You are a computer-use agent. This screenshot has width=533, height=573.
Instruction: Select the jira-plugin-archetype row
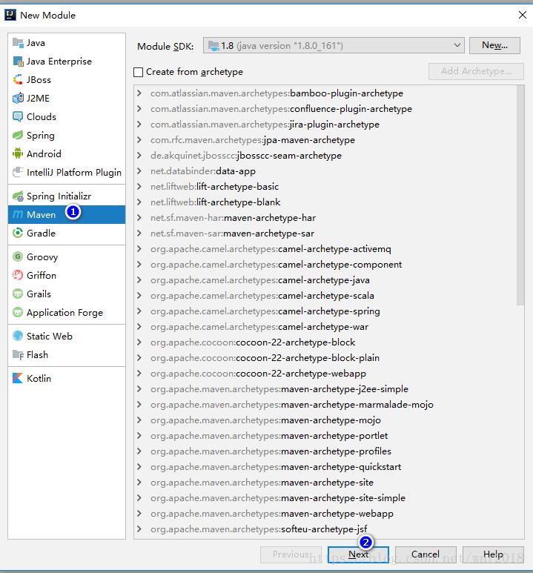tap(265, 125)
